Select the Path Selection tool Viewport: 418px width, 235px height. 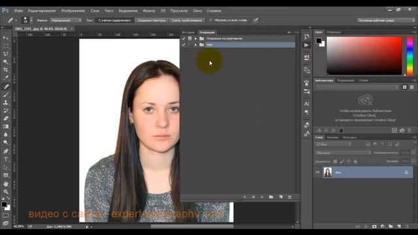(x=6, y=167)
